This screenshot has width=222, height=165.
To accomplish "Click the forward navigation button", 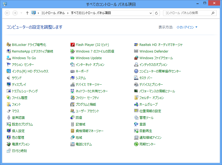I will pos(15,13).
